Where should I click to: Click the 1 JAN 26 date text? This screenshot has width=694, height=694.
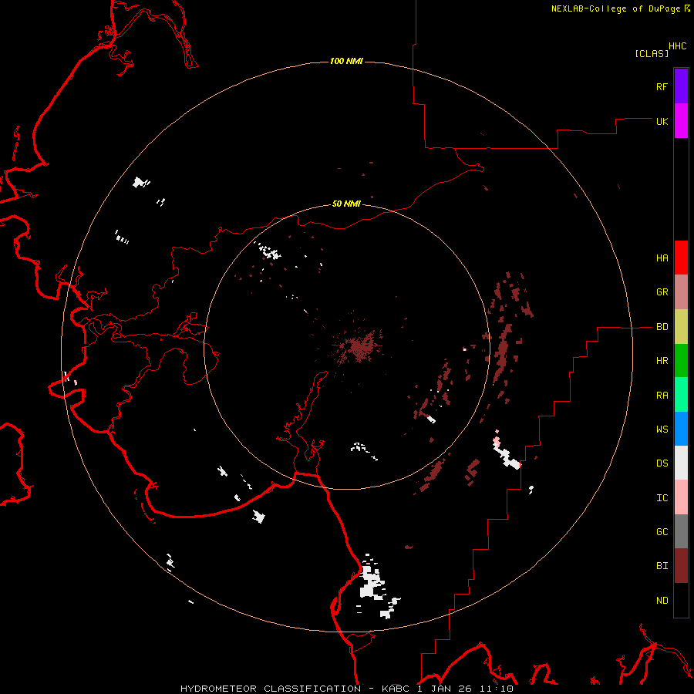(444, 689)
